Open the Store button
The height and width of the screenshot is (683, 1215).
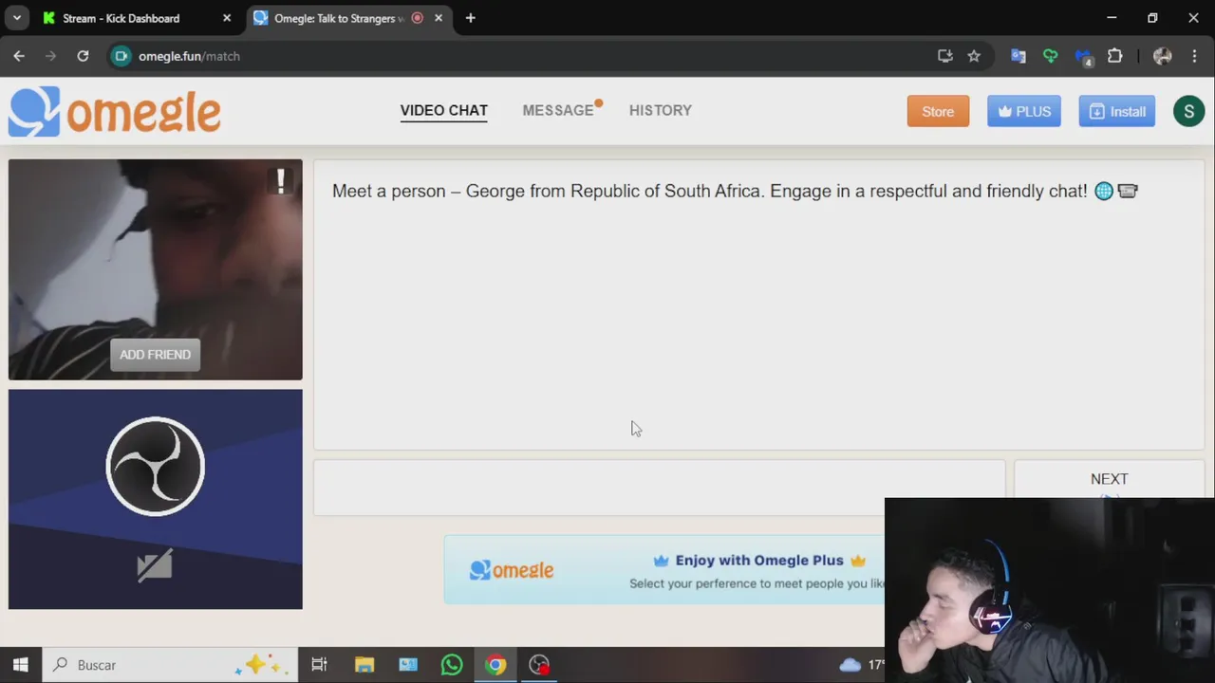(x=938, y=112)
